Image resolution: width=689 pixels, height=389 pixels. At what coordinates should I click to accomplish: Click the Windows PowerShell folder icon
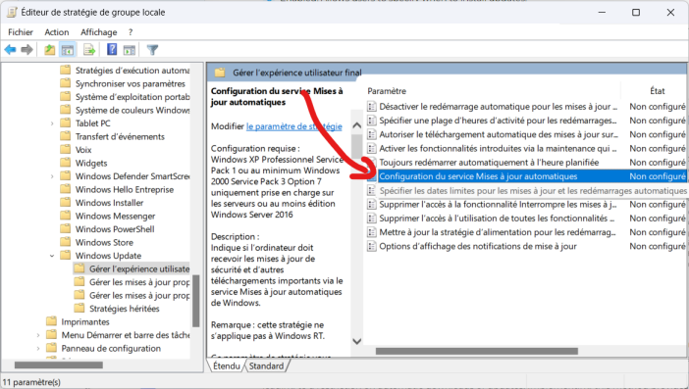(x=66, y=229)
